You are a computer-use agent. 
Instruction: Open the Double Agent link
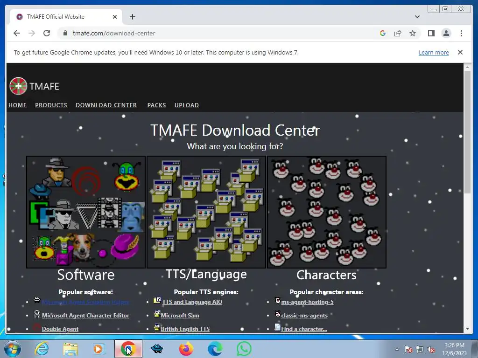(x=60, y=329)
